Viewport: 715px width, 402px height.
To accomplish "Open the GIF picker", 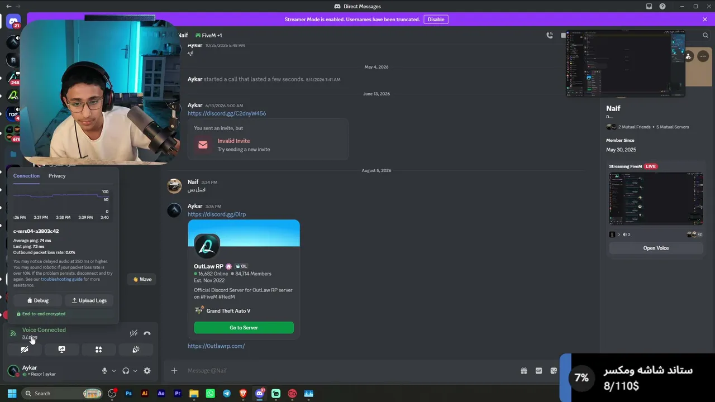I will click(x=538, y=371).
